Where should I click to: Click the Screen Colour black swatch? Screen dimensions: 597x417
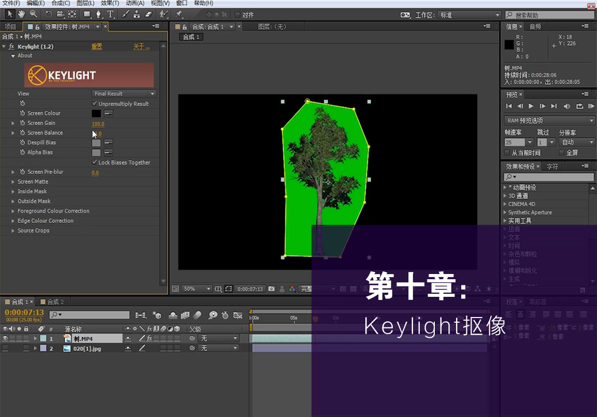(96, 113)
